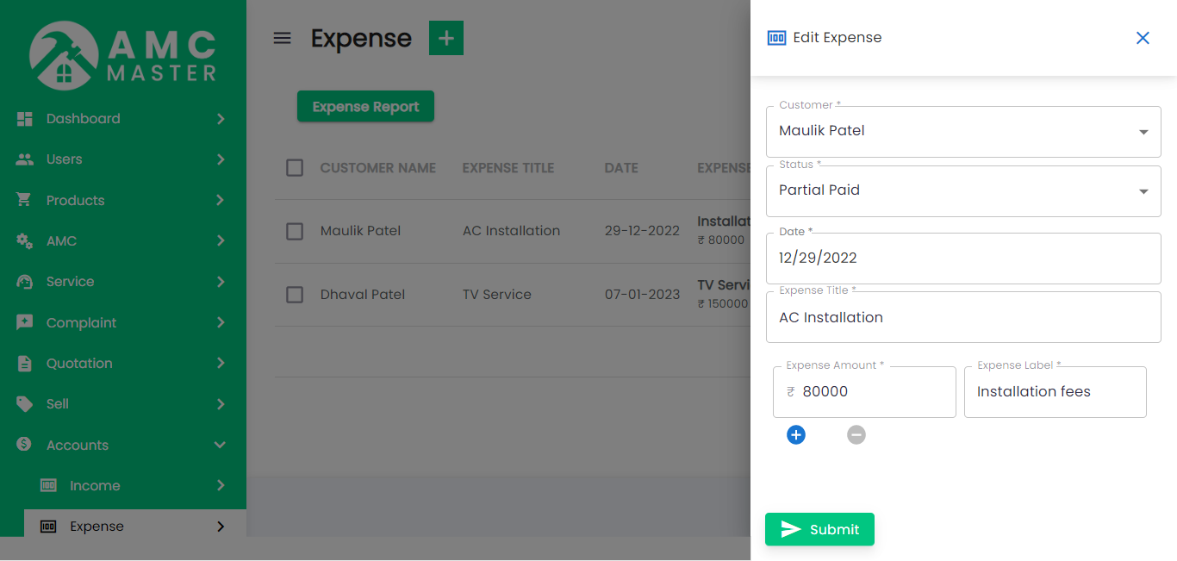Screen dimensions: 1177x561
Task: Click the grey remove amount row icon
Action: [856, 435]
